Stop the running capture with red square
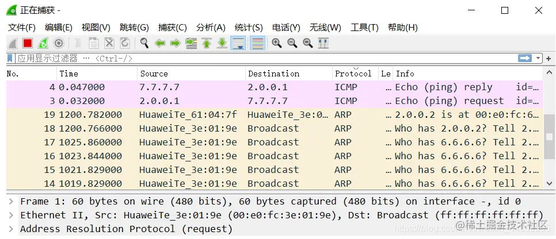 tap(28, 43)
